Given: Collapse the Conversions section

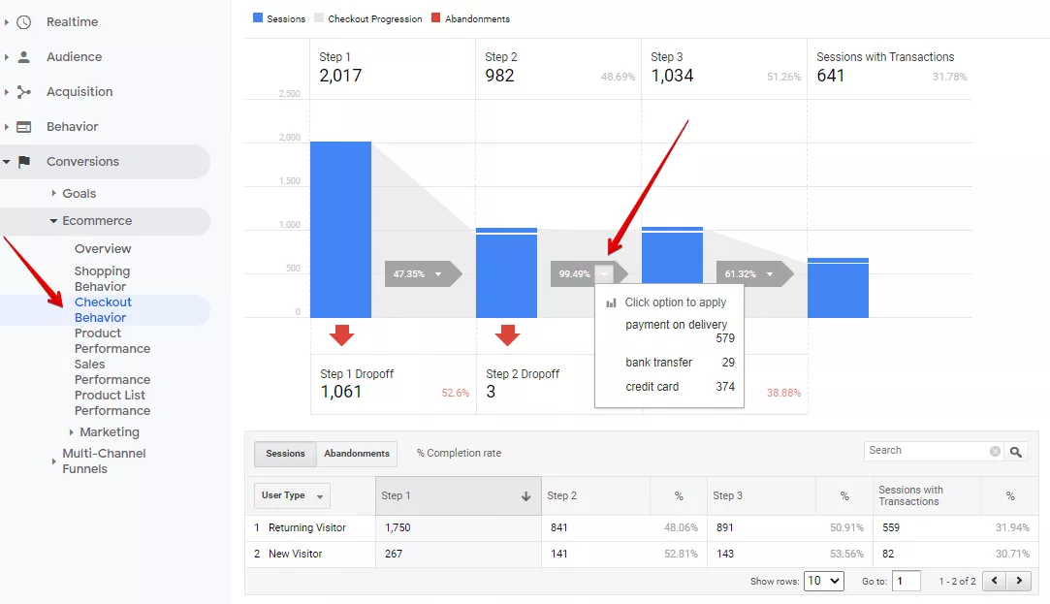Looking at the screenshot, I should 6,161.
